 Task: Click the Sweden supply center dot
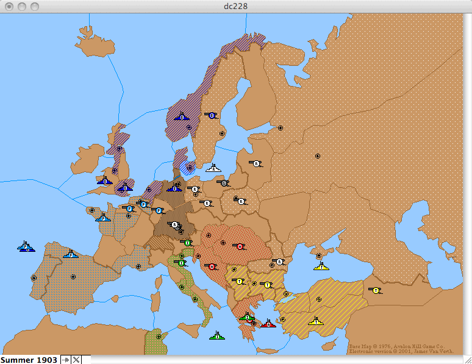[x=222, y=134]
